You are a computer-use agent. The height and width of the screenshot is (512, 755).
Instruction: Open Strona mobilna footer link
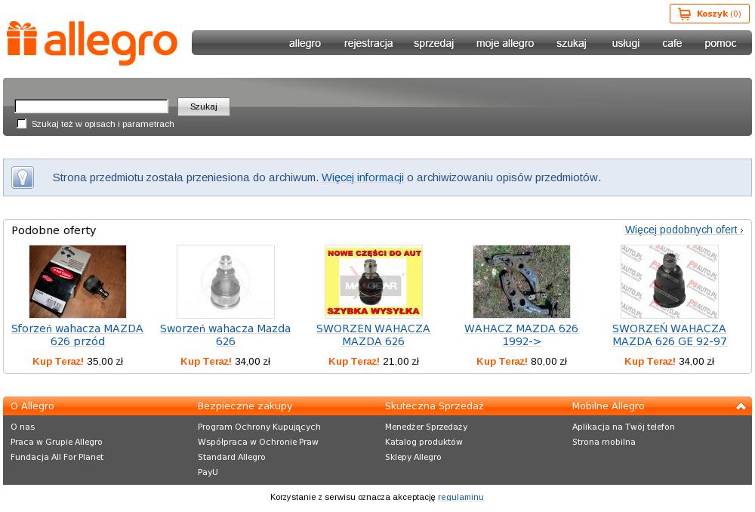pyautogui.click(x=604, y=442)
